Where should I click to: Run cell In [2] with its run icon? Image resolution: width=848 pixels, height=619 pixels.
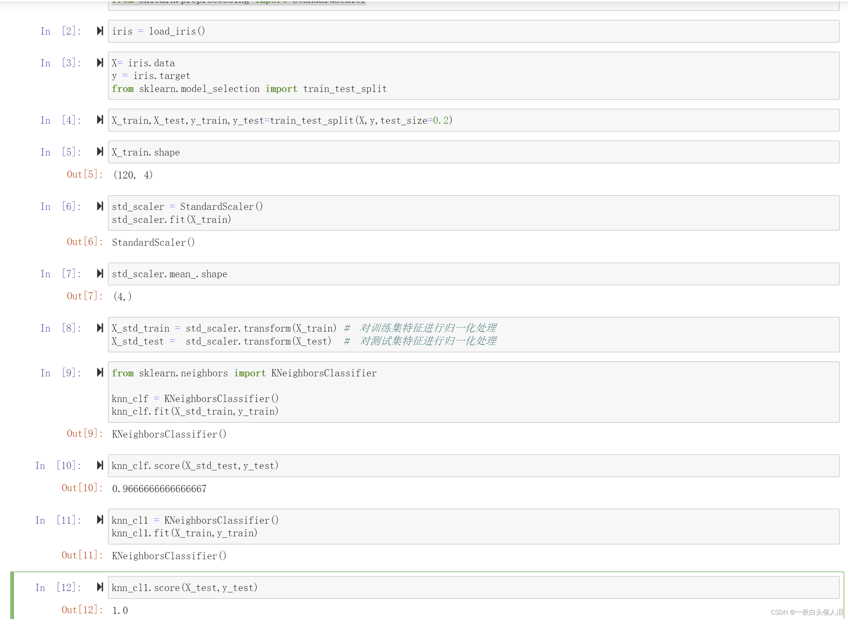100,31
